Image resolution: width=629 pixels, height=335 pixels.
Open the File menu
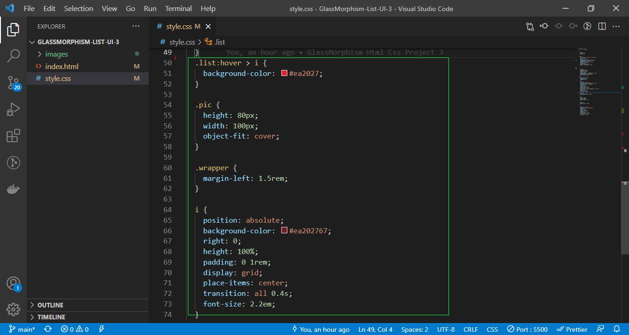click(29, 8)
